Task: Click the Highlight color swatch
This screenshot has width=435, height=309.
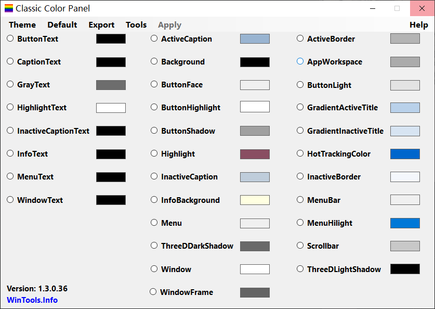Action: [x=255, y=154]
